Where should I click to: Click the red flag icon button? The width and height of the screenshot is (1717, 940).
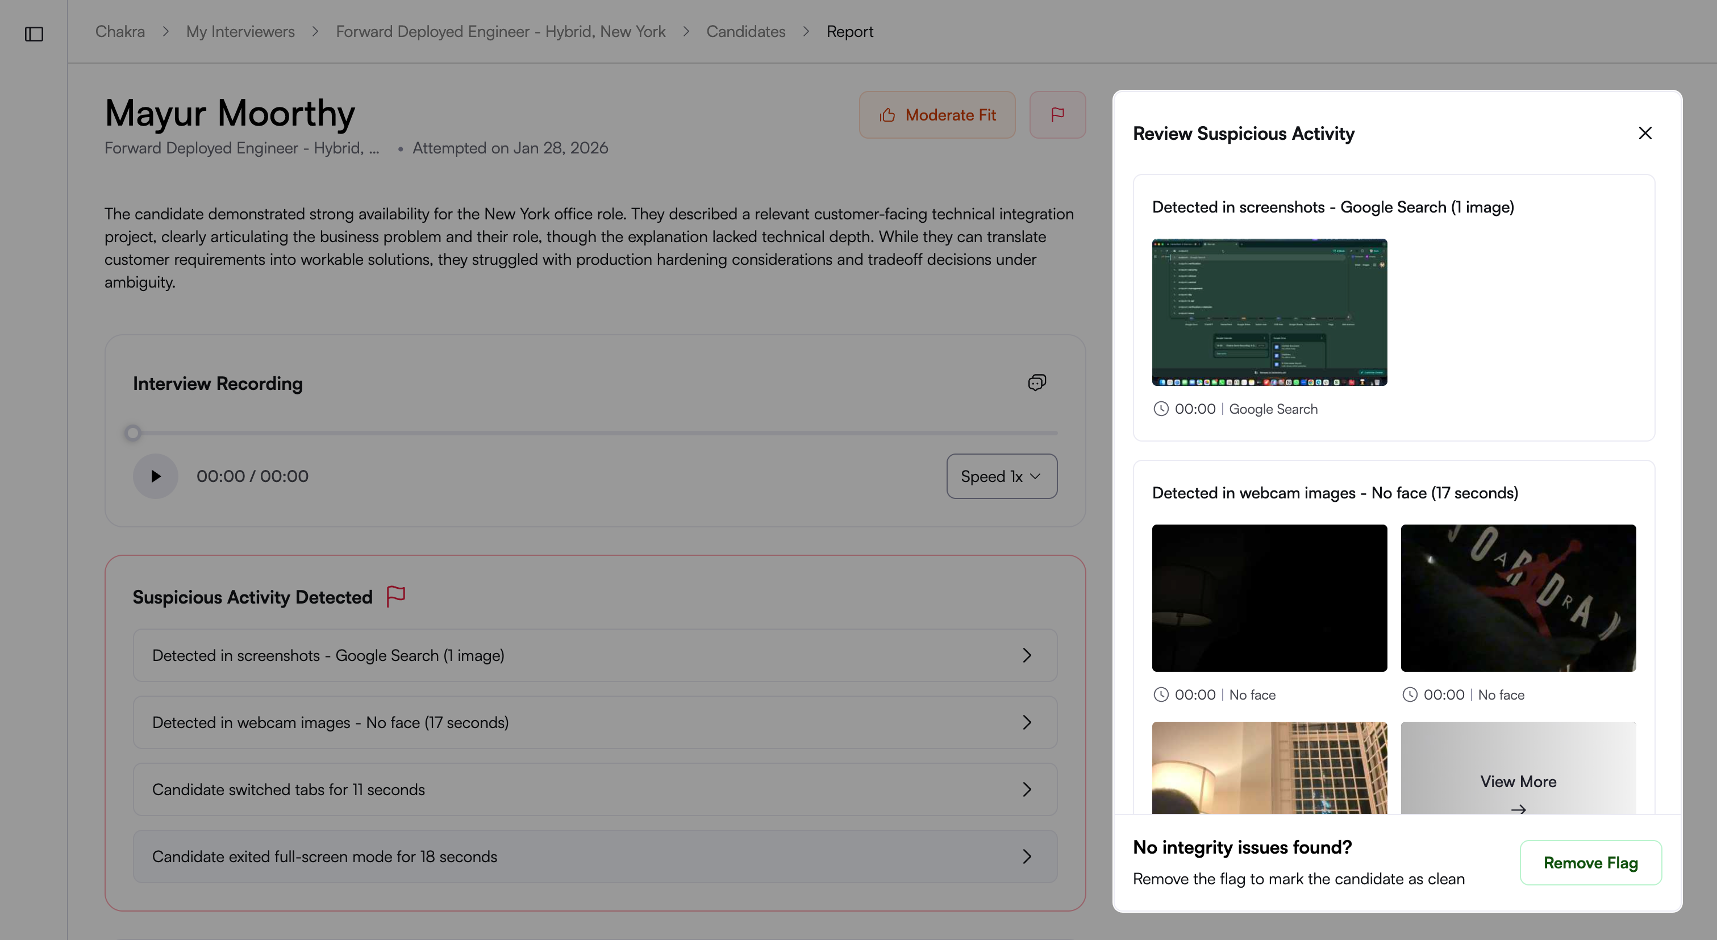tap(1057, 115)
